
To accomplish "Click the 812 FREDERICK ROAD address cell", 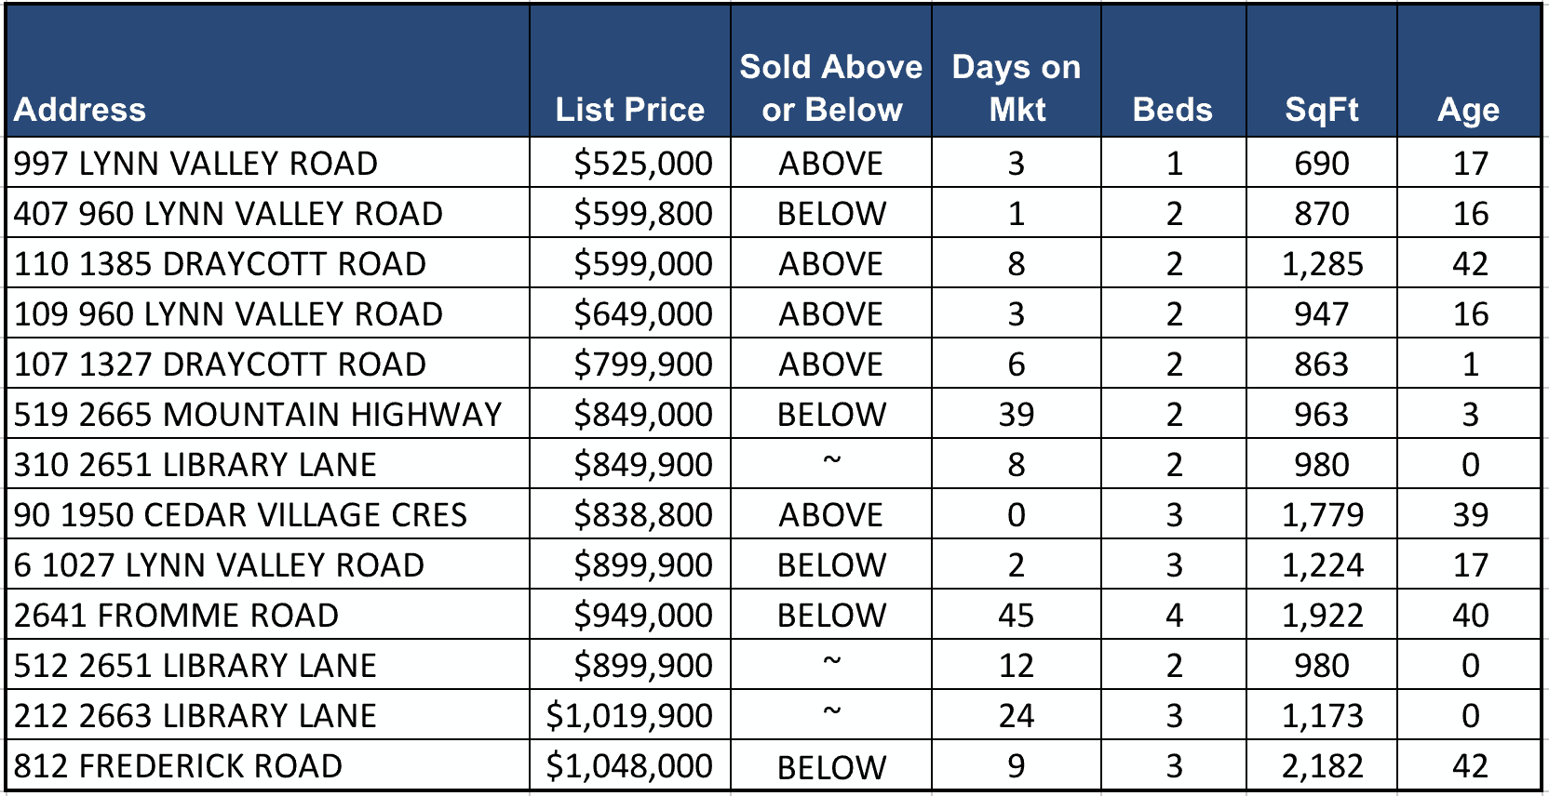I will [x=178, y=766].
